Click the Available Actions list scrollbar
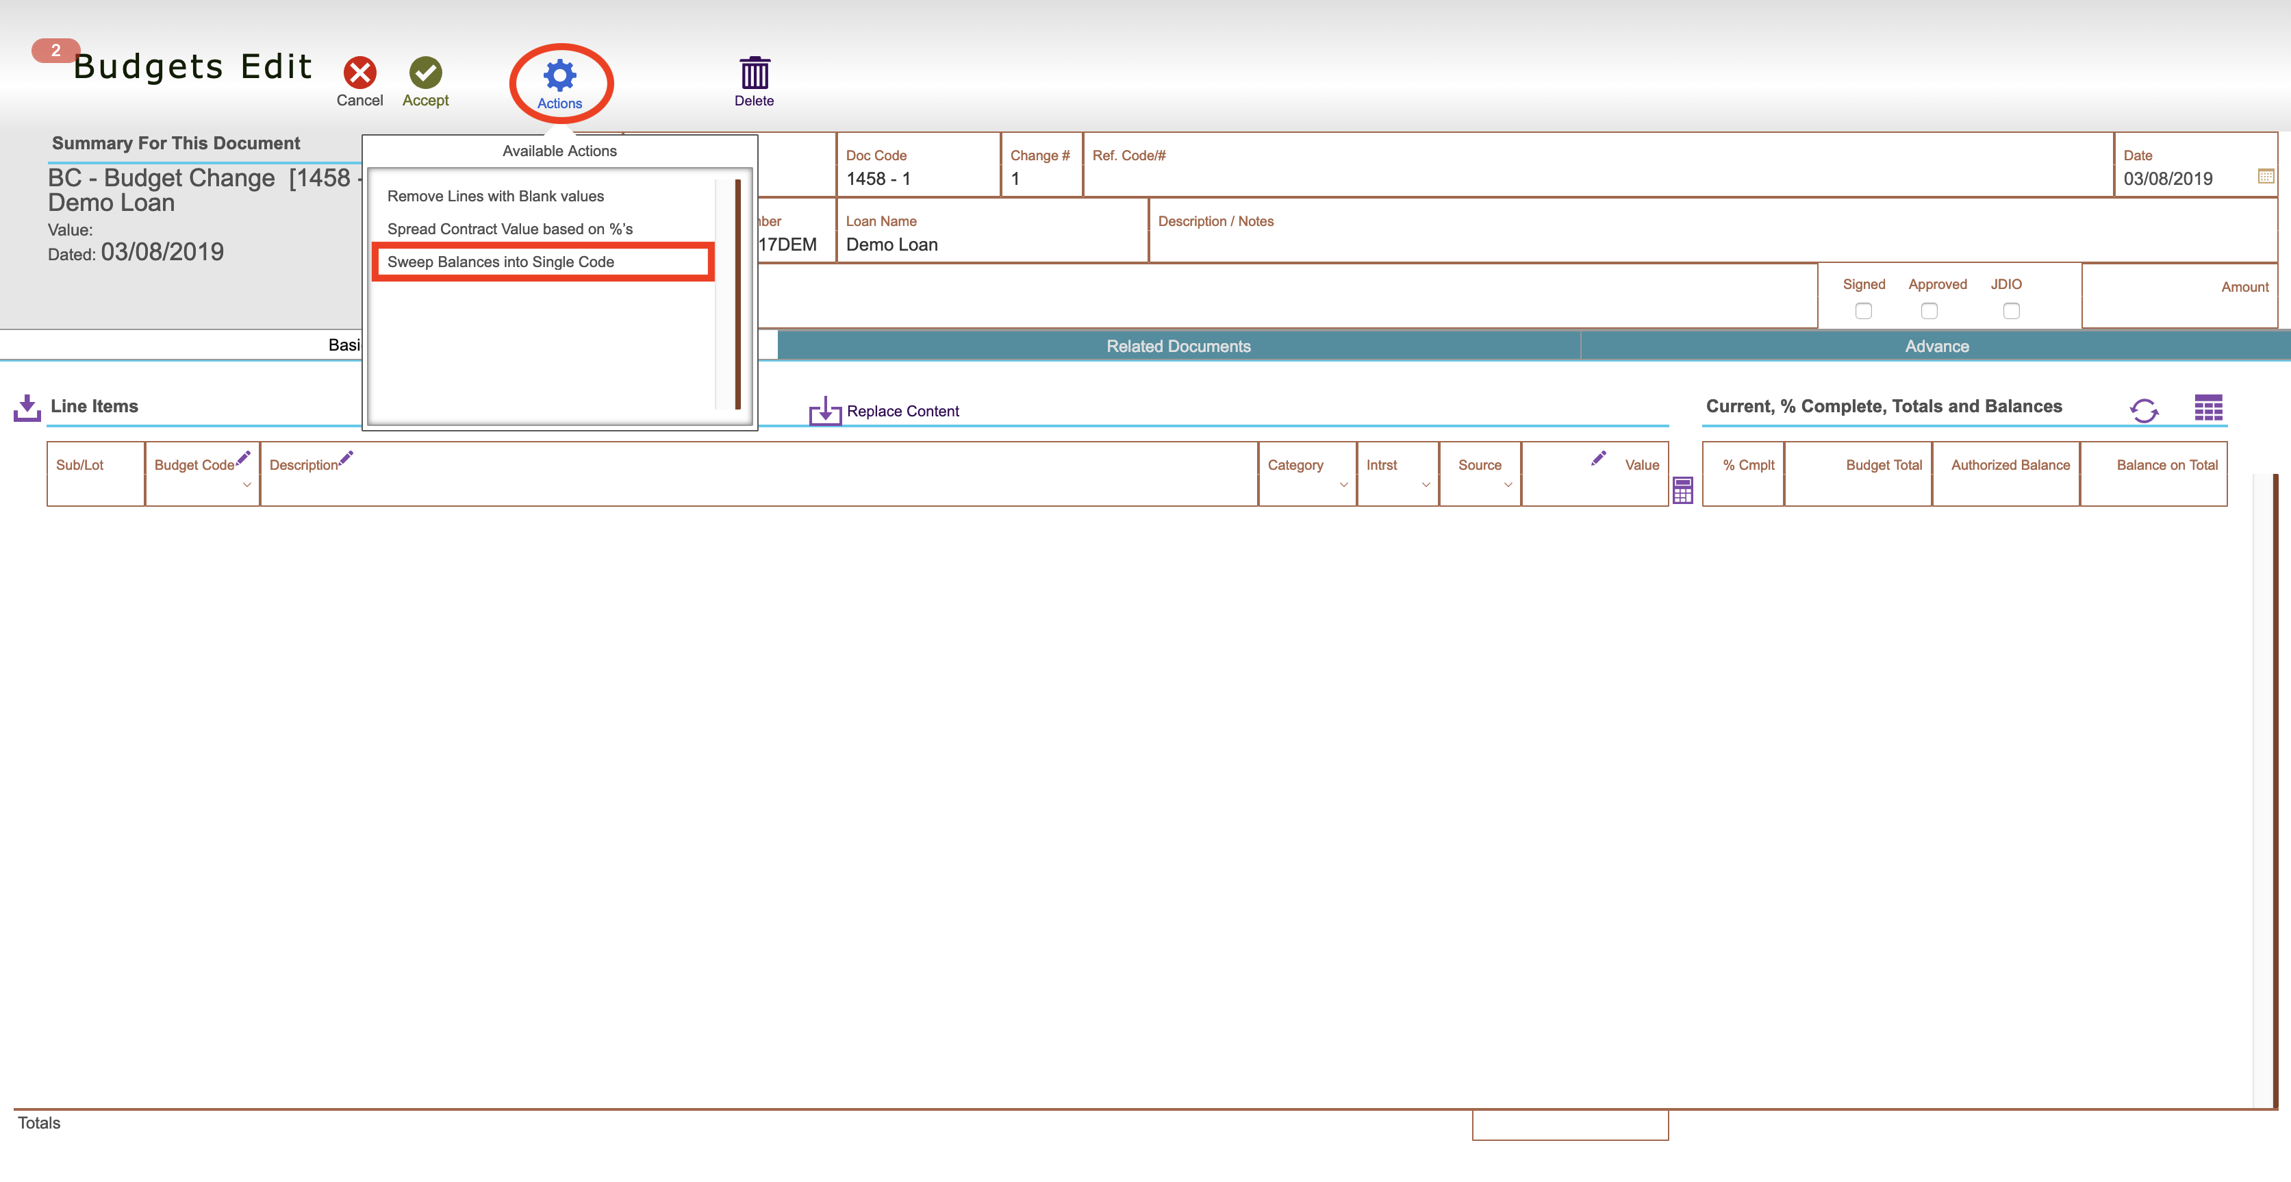Image resolution: width=2291 pixels, height=1182 pixels. pos(738,294)
